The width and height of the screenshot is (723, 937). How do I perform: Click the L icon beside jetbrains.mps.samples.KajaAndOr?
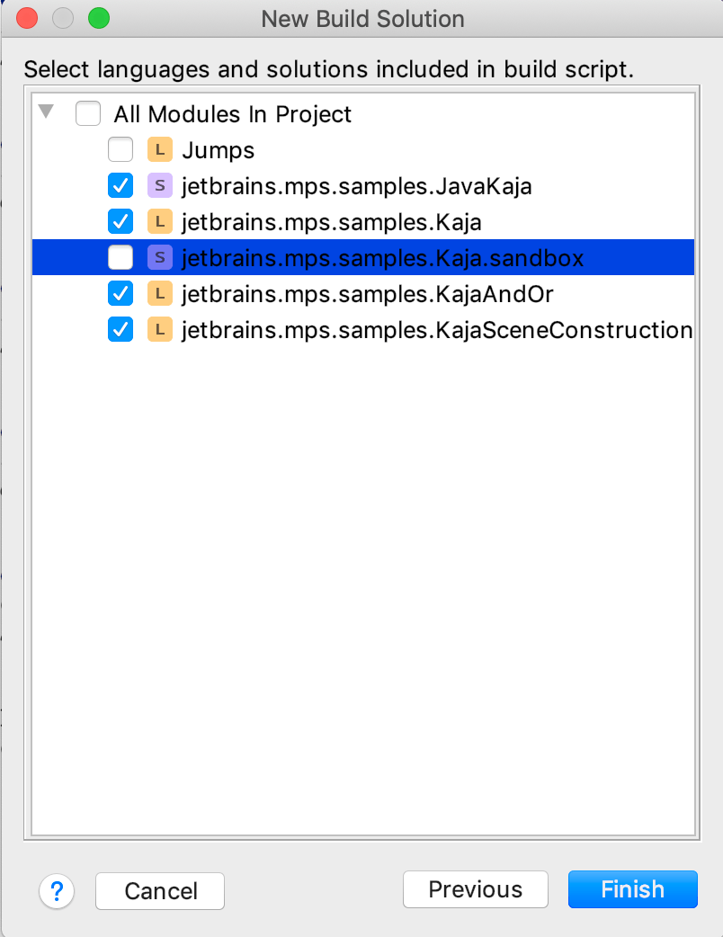[x=160, y=293]
